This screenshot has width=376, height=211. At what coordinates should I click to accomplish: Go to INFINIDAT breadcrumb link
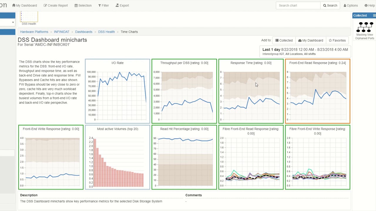(62, 32)
